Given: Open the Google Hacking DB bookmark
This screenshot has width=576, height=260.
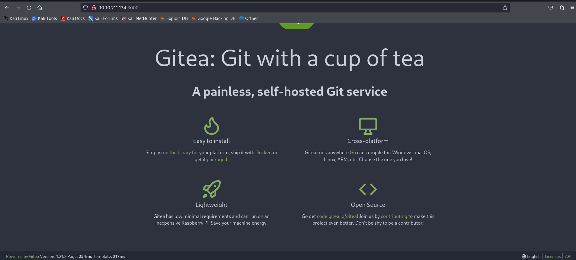Looking at the screenshot, I should pyautogui.click(x=213, y=18).
